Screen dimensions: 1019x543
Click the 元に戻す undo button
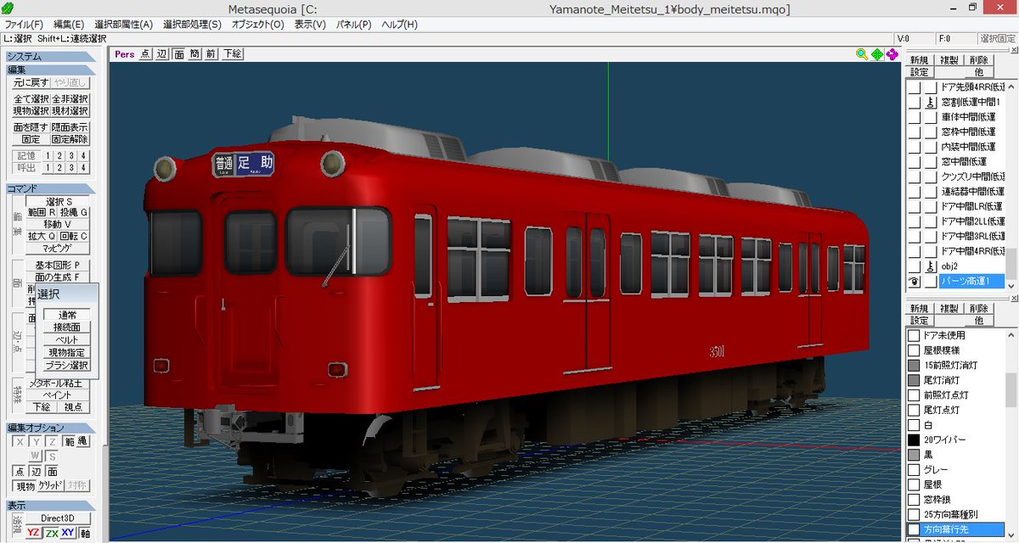click(31, 83)
